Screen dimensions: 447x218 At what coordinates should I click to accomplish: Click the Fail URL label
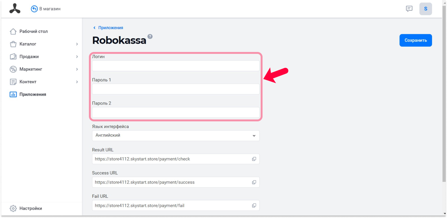click(x=100, y=196)
